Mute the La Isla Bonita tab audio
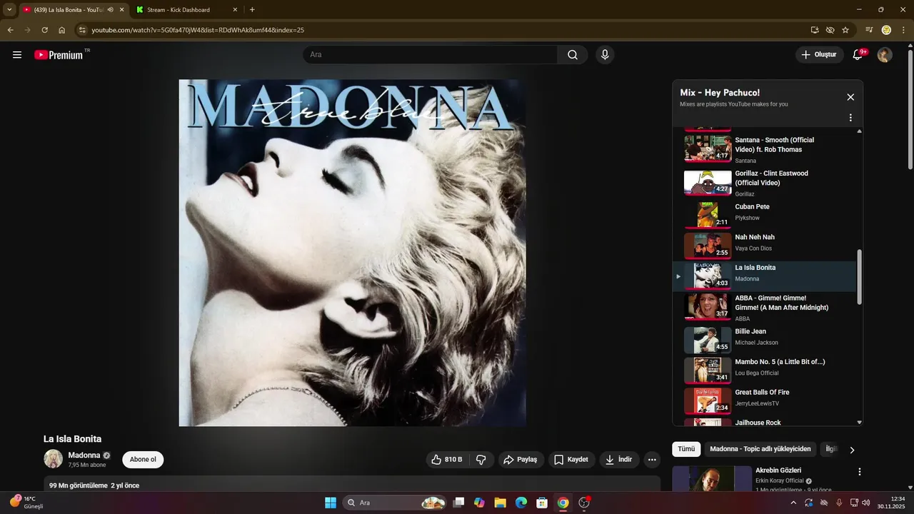 click(110, 9)
